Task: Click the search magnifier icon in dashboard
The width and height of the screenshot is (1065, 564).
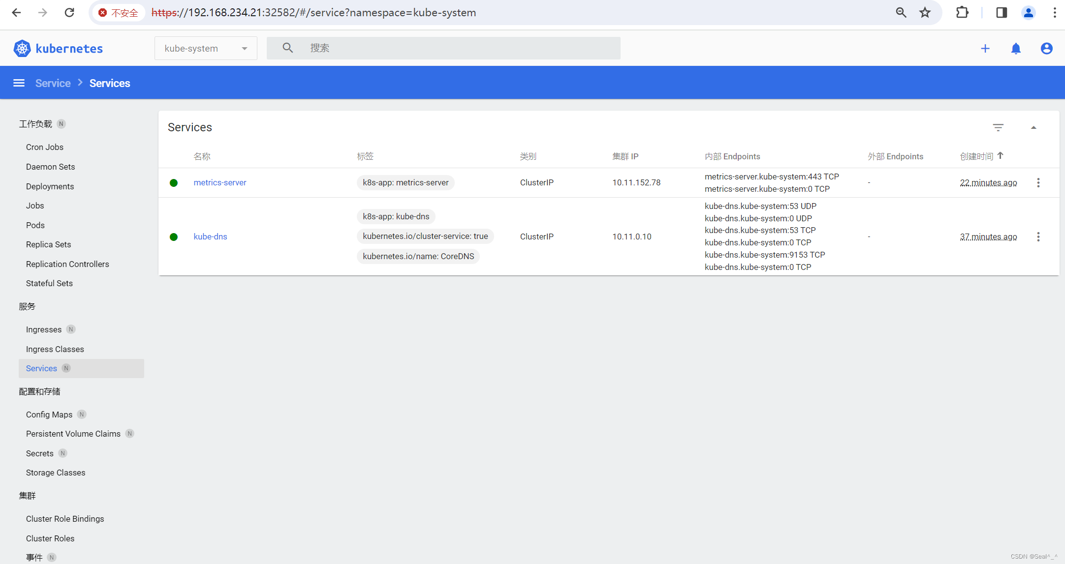Action: [288, 48]
